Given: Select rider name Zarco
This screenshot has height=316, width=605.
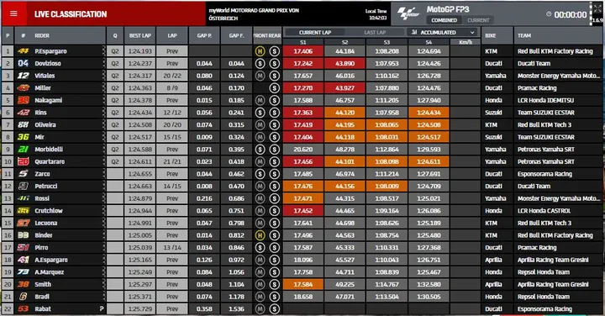Looking at the screenshot, I should coord(42,174).
